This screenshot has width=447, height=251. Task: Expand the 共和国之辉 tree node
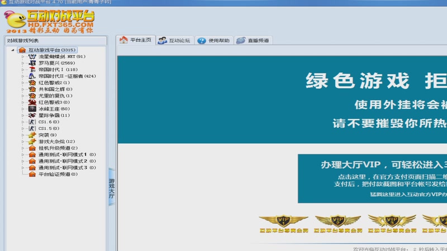23,89
